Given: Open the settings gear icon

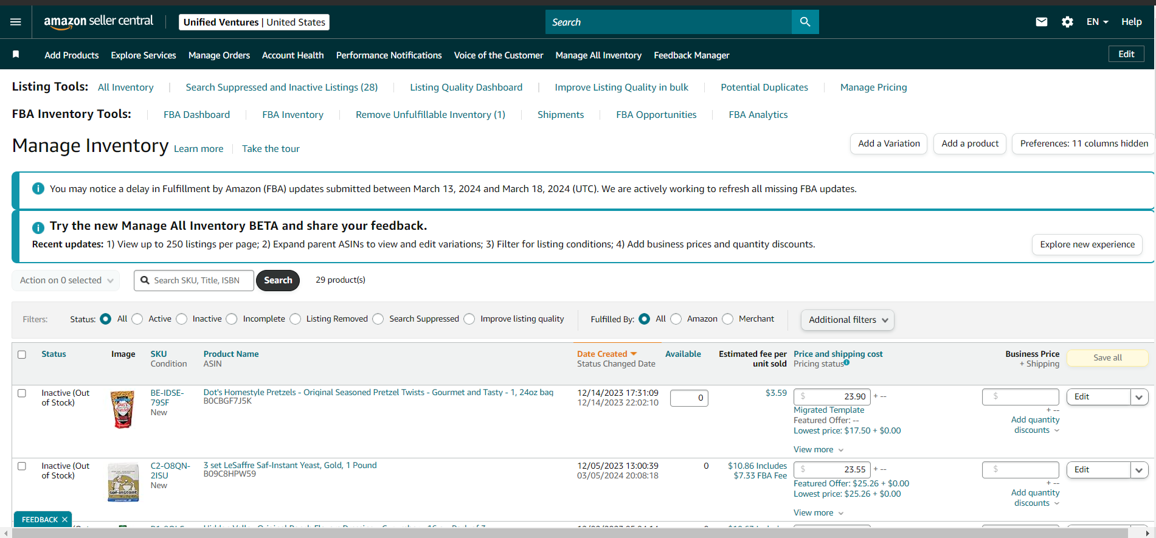Looking at the screenshot, I should pyautogui.click(x=1067, y=22).
